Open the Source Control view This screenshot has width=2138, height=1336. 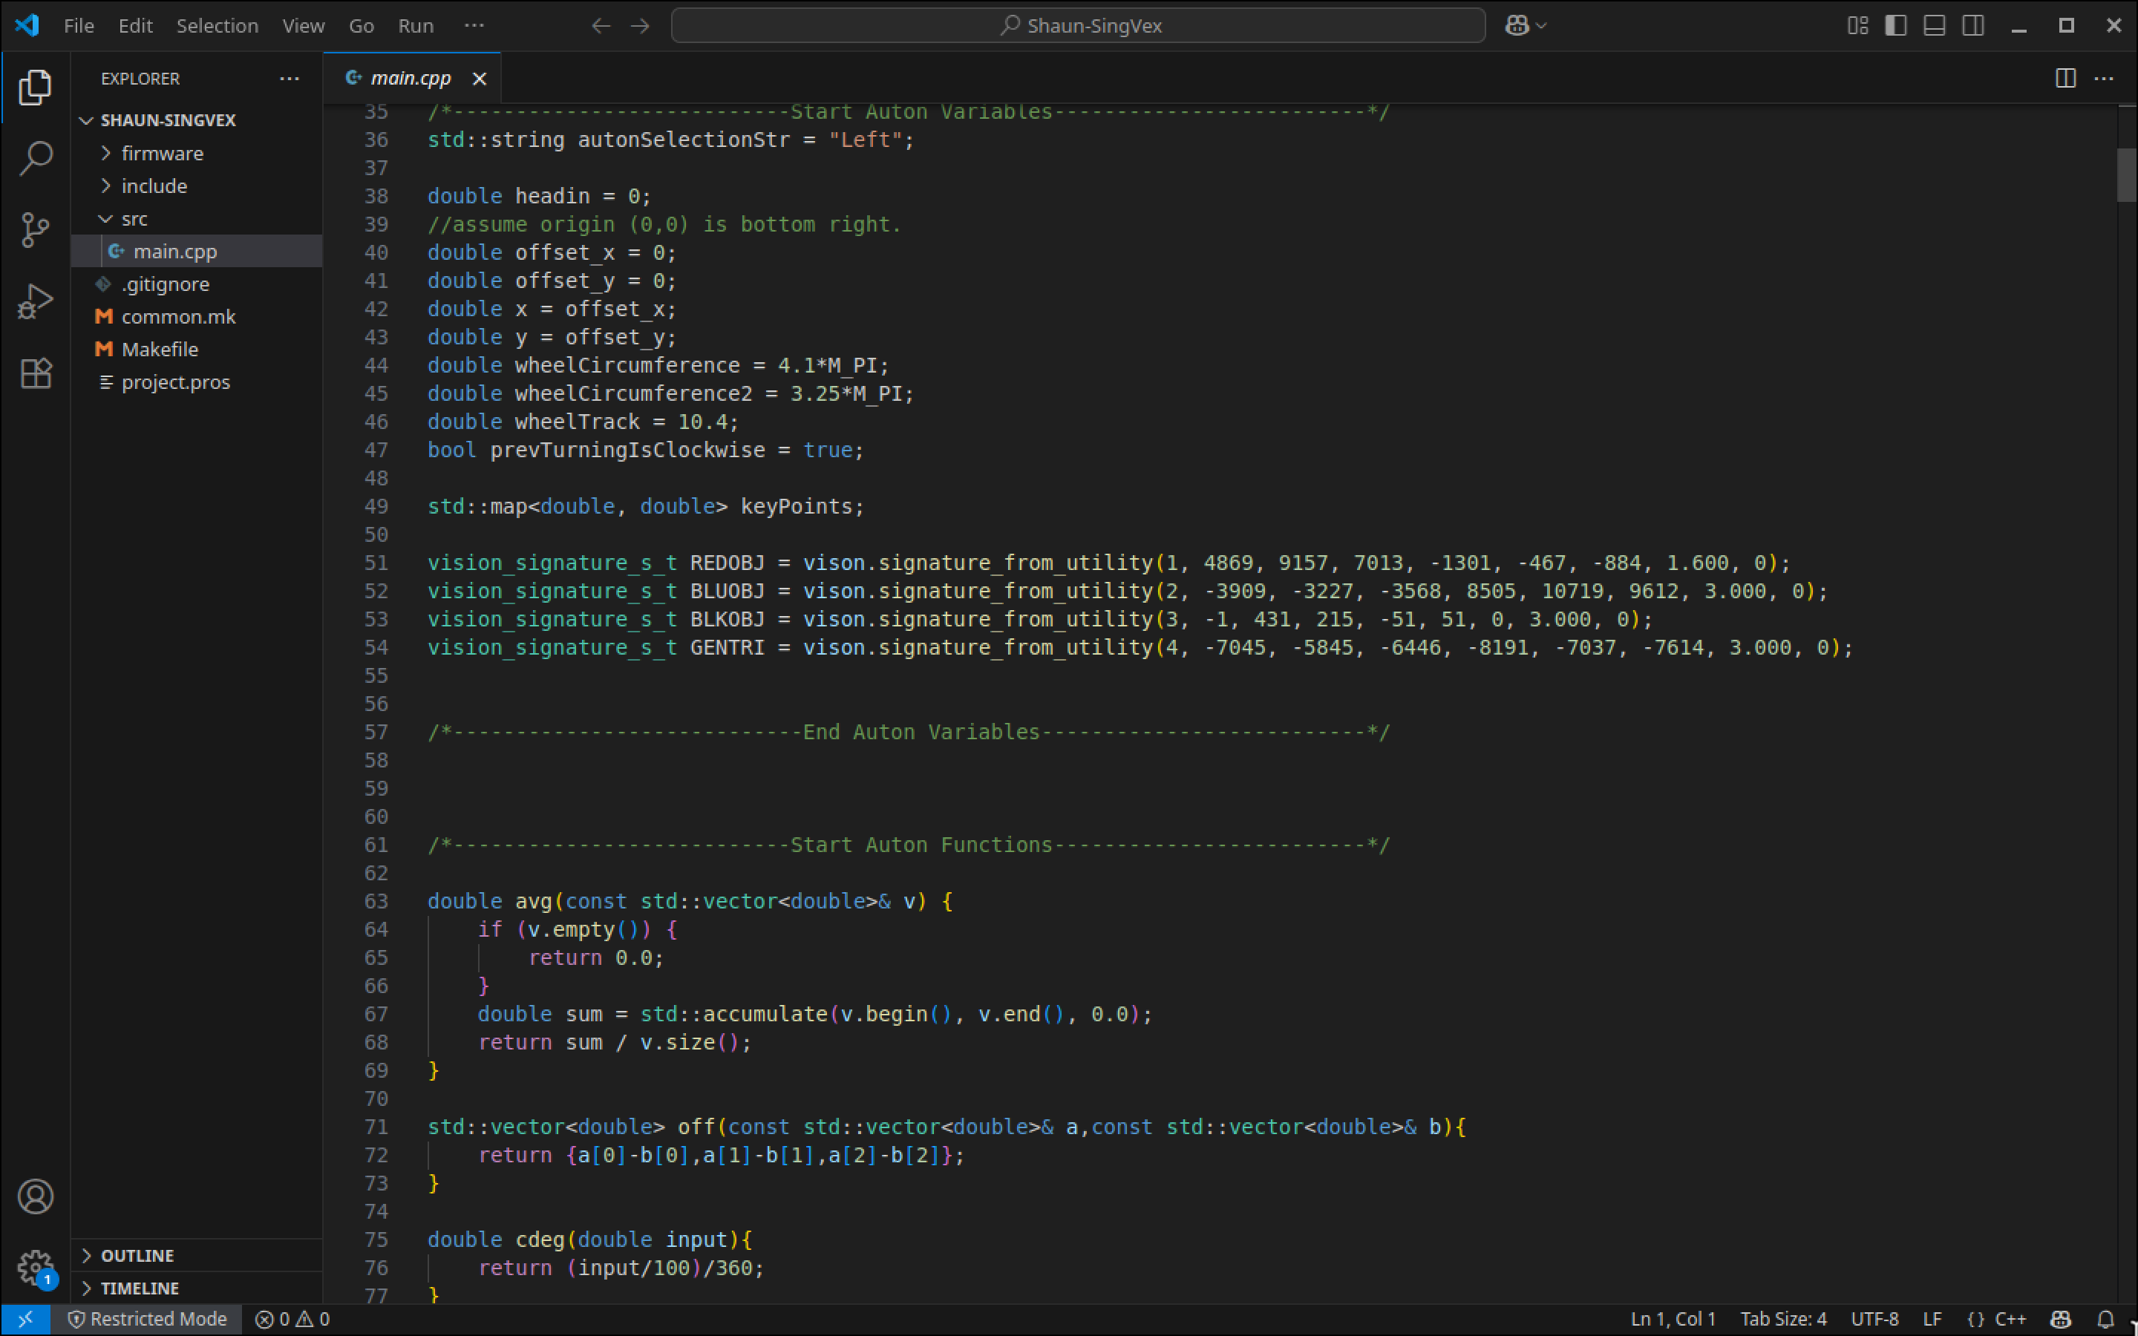pos(36,230)
